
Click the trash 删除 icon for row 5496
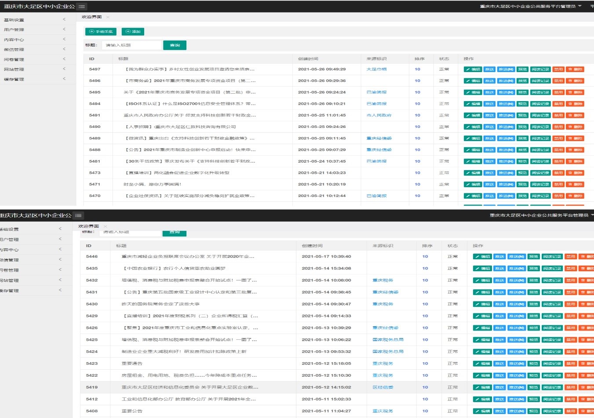point(570,81)
